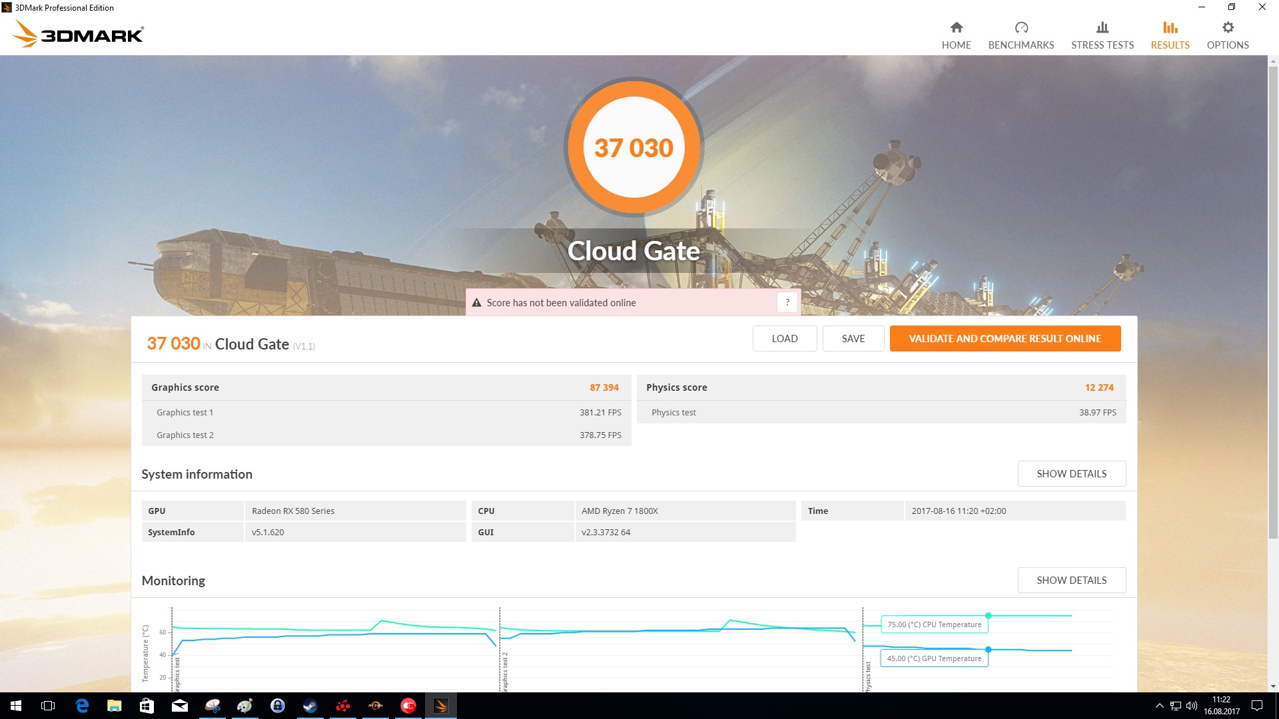
Task: Save the benchmark result
Action: [x=853, y=338]
